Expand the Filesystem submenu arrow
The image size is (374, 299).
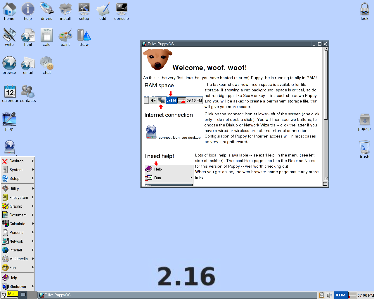33,197
